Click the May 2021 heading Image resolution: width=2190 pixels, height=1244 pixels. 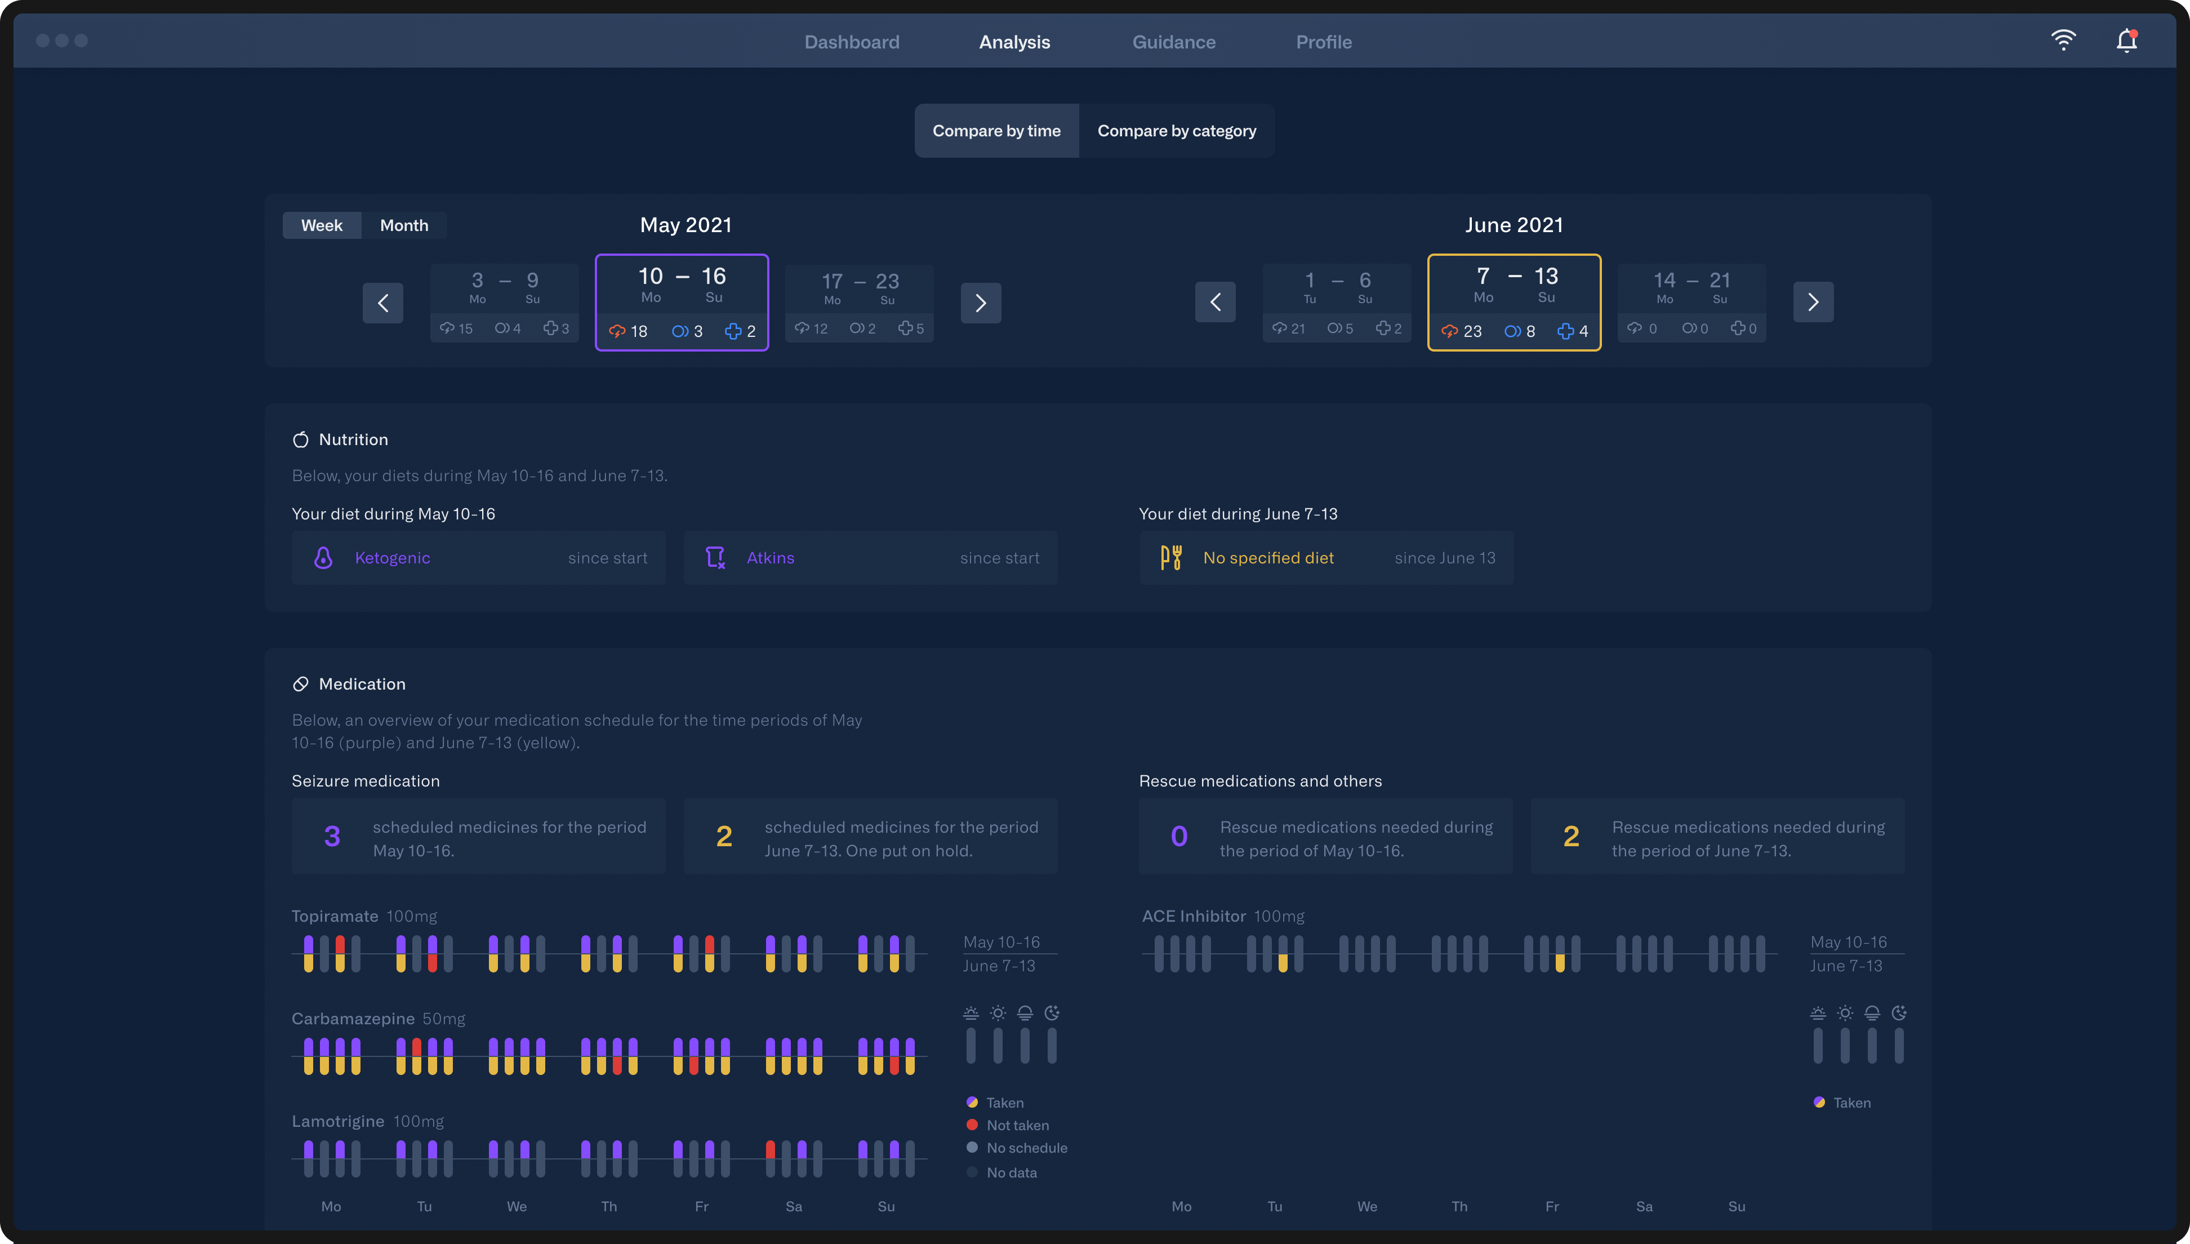tap(686, 225)
